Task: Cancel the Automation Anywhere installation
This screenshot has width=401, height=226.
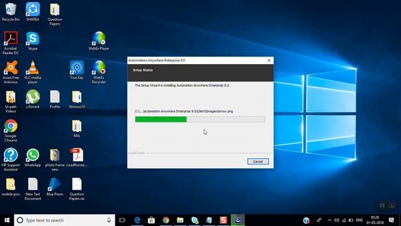Action: [x=258, y=161]
